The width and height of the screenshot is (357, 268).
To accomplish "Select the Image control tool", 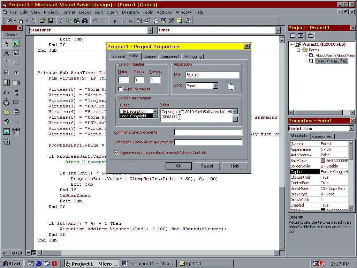I will (7, 132).
